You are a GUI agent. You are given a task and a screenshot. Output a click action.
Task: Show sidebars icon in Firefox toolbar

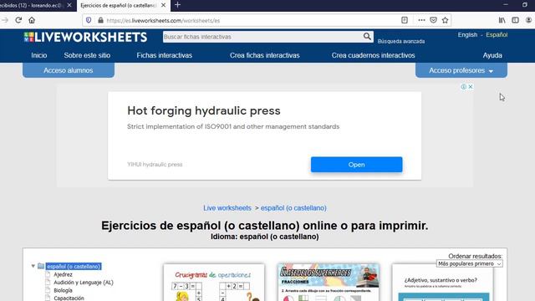coord(515,20)
